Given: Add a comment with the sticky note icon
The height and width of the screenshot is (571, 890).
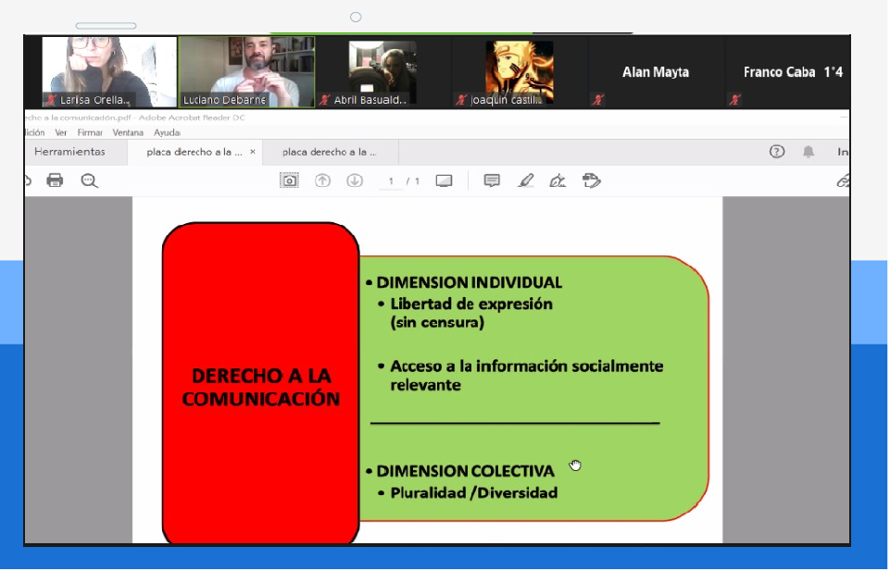Looking at the screenshot, I should click(492, 180).
